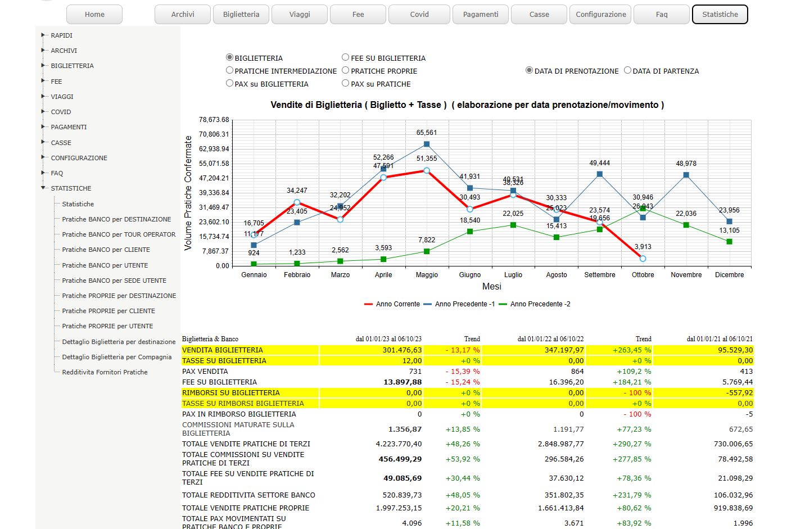This screenshot has width=796, height=529.
Task: Click the FAQ sidebar label
Action: coord(57,173)
